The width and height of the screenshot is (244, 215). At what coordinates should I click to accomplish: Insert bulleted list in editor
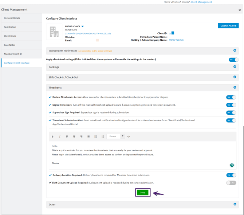(x=95, y=137)
